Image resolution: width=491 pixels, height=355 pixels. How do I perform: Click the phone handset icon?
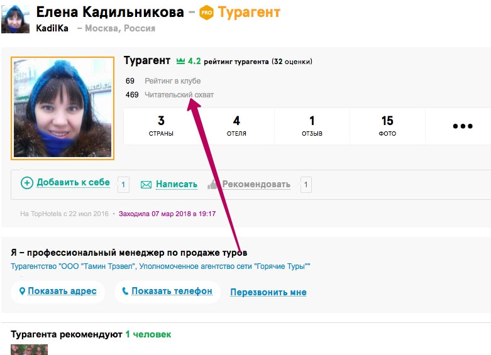(125, 291)
